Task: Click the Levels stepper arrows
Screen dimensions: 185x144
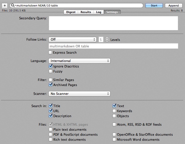Action: [107, 39]
